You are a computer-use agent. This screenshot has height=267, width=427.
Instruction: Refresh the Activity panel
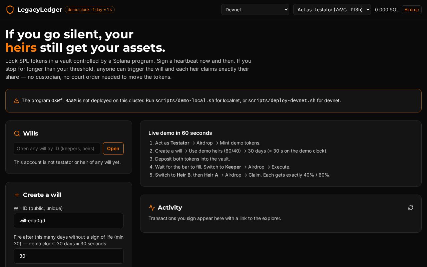[411, 208]
